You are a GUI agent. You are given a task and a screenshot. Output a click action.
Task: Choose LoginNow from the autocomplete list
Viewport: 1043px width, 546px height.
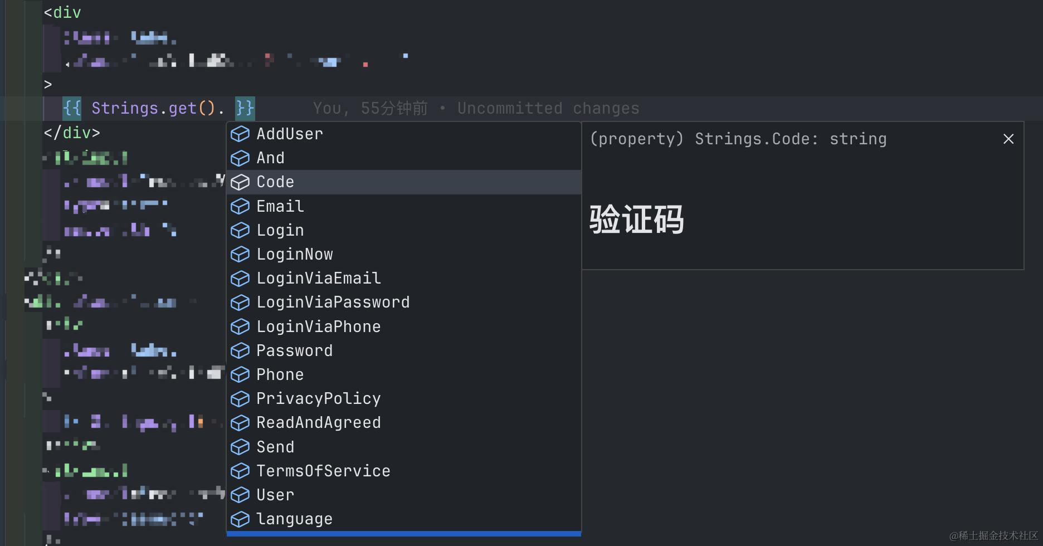294,255
